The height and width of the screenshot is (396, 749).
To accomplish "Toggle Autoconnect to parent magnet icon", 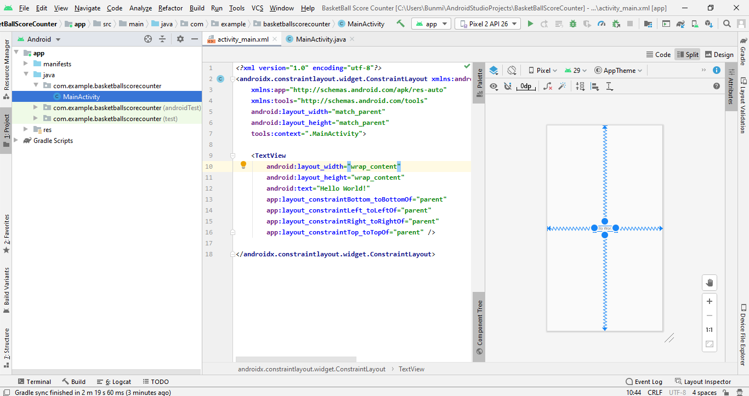I will click(x=508, y=86).
